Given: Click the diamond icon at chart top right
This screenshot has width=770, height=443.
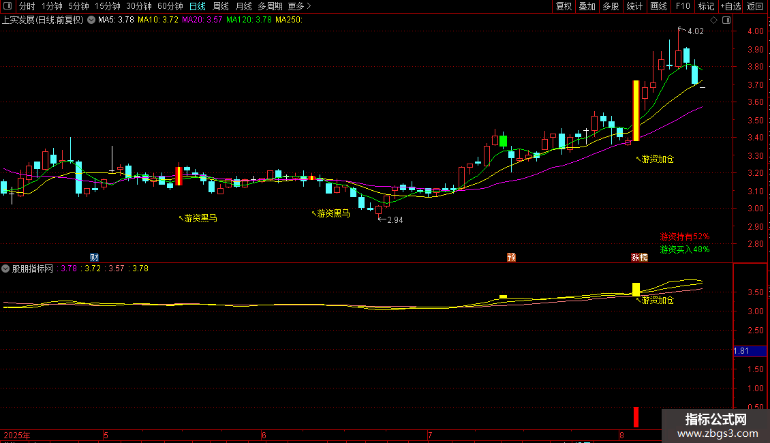Looking at the screenshot, I should click(x=714, y=20).
